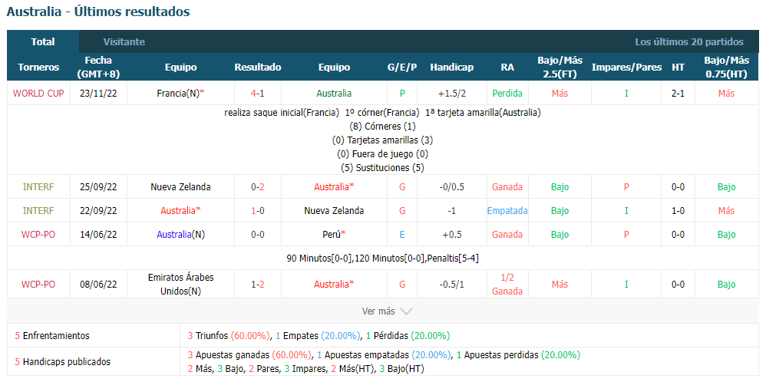Click the HT score 1-0

[678, 210]
